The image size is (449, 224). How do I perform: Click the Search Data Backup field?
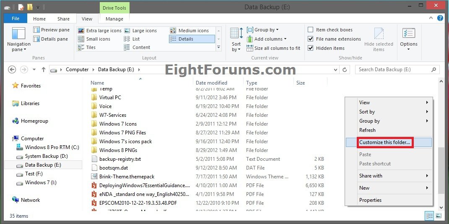click(x=393, y=70)
